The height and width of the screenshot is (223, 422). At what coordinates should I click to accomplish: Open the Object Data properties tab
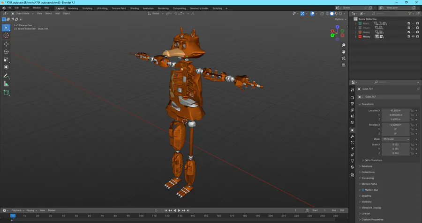point(352,161)
